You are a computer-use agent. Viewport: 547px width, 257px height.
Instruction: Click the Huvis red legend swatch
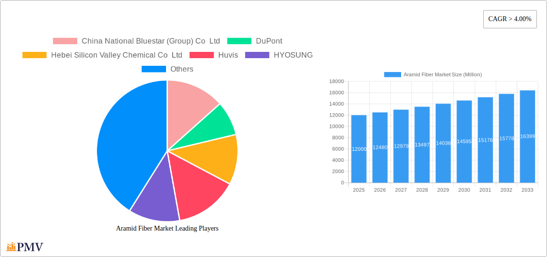tap(202, 55)
